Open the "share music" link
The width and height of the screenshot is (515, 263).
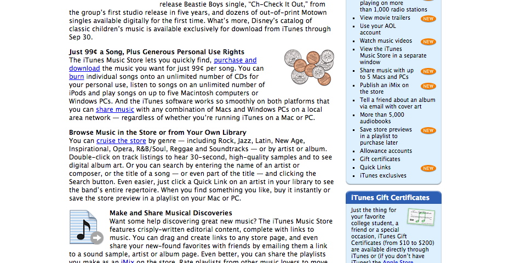(115, 110)
